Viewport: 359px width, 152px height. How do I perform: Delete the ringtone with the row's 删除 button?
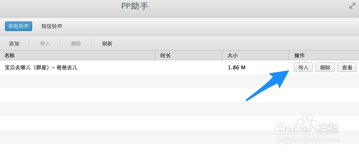(x=325, y=67)
